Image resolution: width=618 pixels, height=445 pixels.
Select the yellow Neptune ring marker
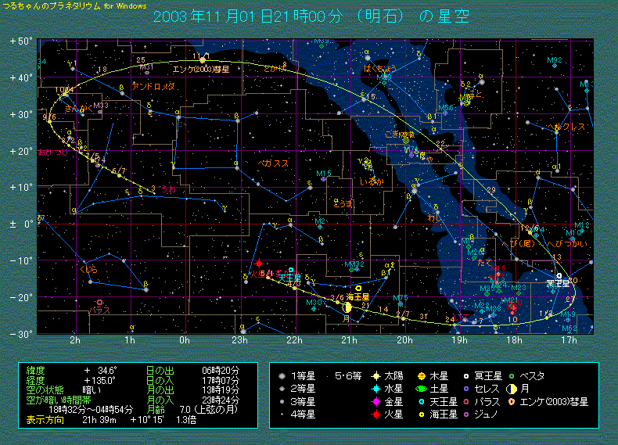point(358,288)
